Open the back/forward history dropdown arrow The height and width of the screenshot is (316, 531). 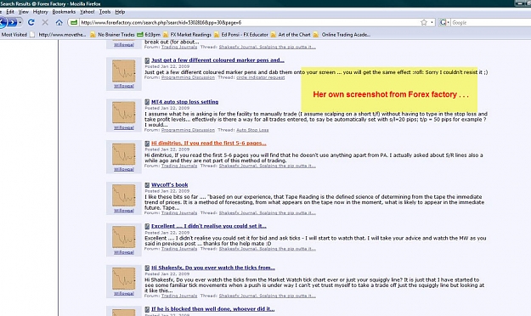20,22
